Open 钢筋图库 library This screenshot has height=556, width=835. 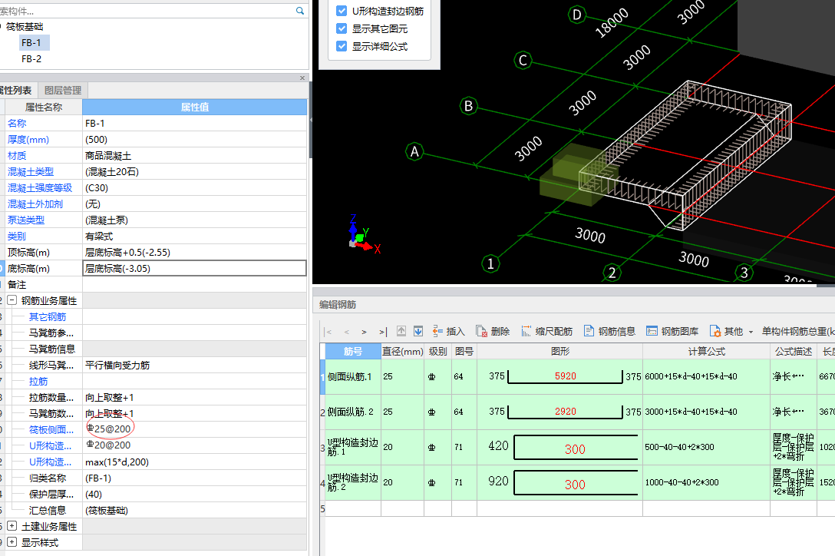click(x=672, y=331)
